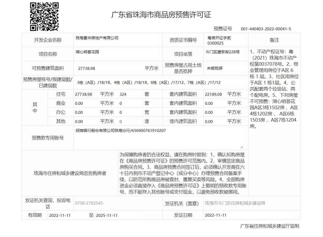
Task: Click the remarks text starting 1、不动产权证号
Action: point(274,89)
